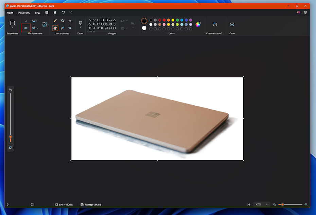Select the Eraser tool
Viewport: 316px width, 215px height.
(55, 28)
